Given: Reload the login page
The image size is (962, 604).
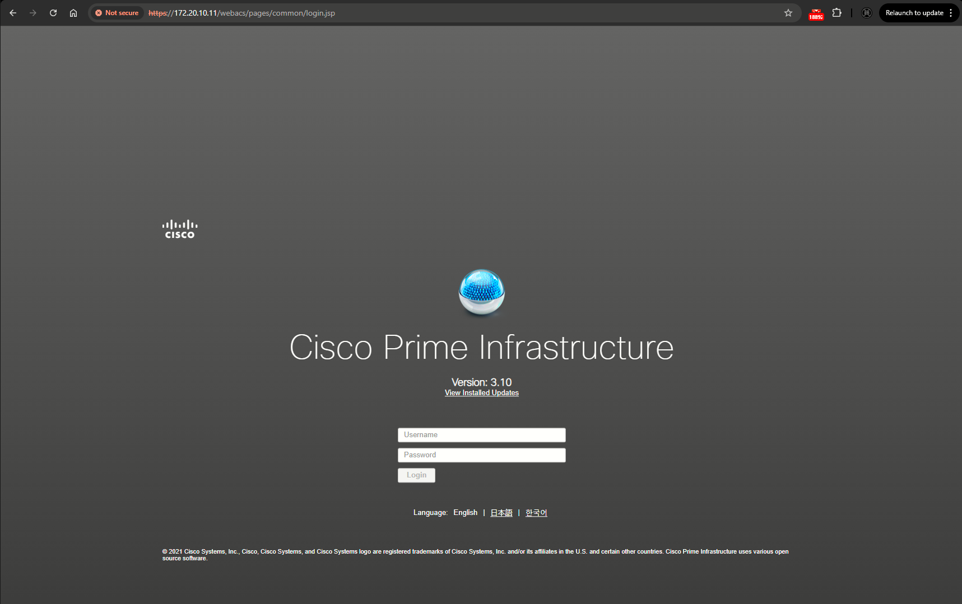Looking at the screenshot, I should (53, 13).
